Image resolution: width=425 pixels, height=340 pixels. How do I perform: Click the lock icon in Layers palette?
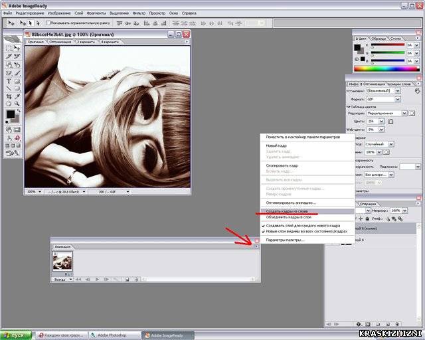[367, 218]
